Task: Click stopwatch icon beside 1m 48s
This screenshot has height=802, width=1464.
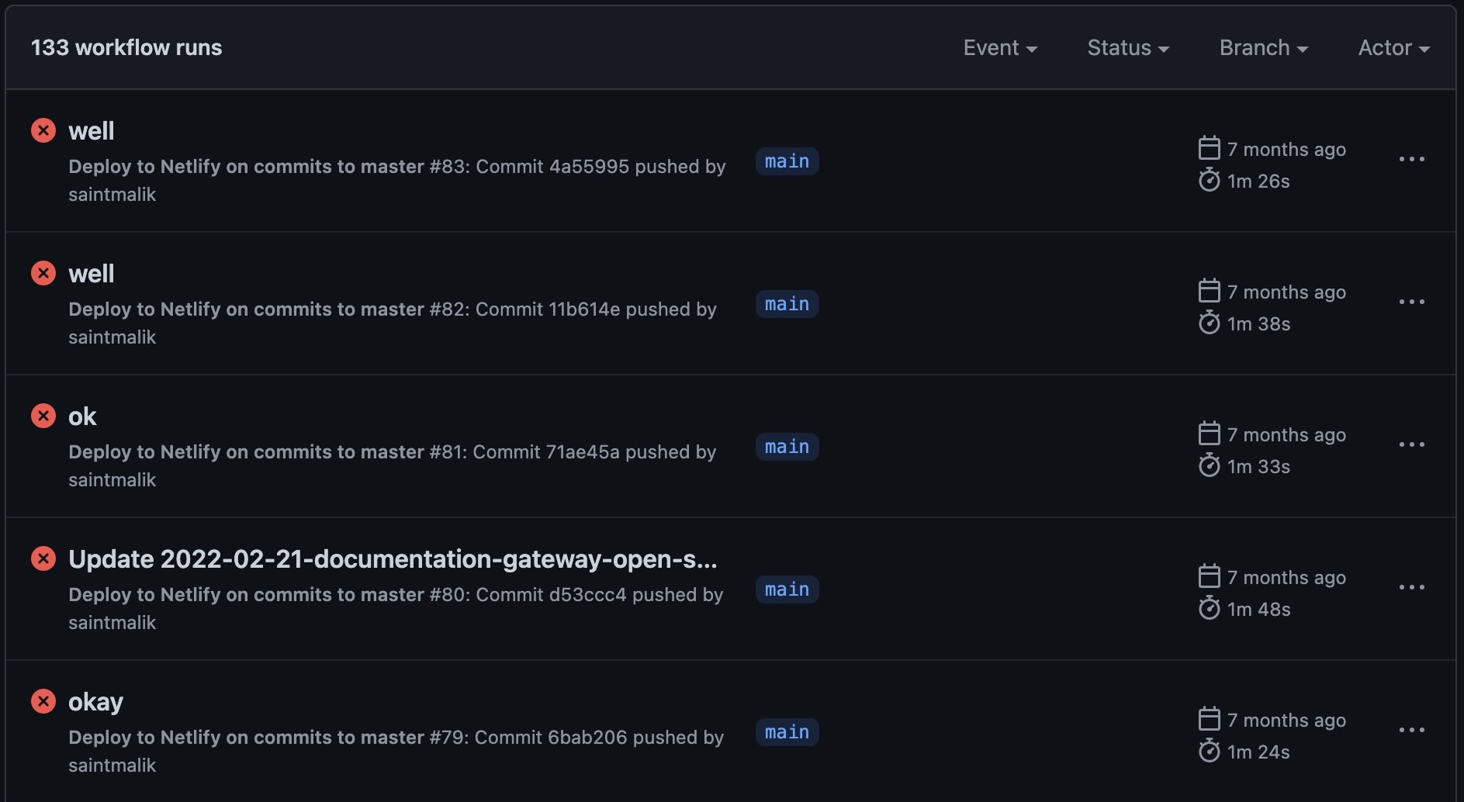Action: (x=1210, y=608)
